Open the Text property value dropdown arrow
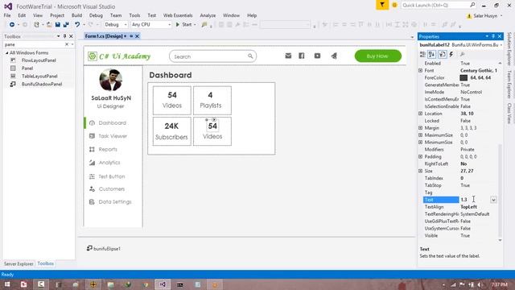Viewport: 515px width, 290px height. tap(493, 200)
